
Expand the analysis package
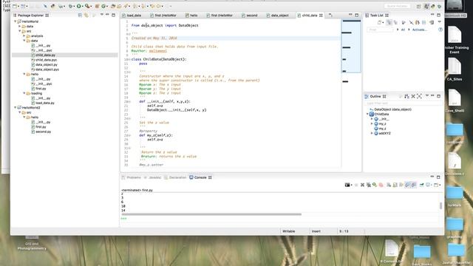[24, 36]
